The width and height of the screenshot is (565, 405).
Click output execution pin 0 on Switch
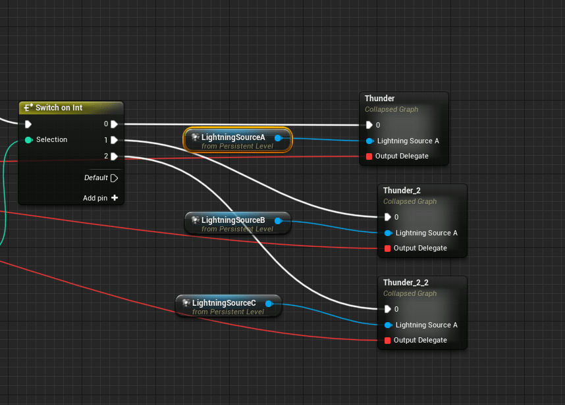pos(114,124)
